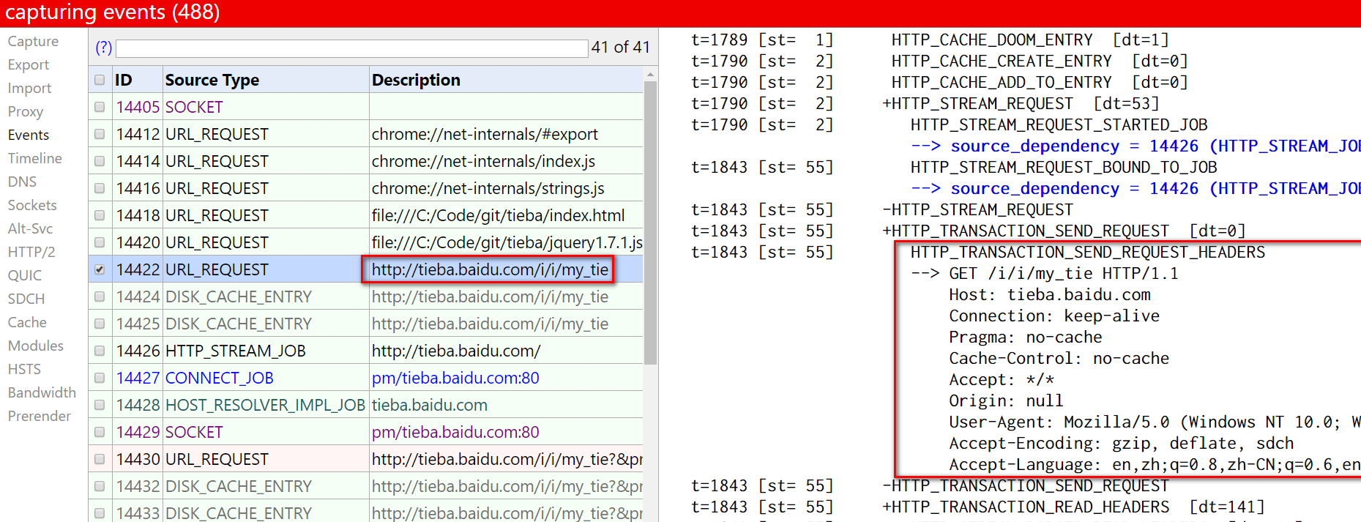Go to the Prerender tab
Image resolution: width=1361 pixels, height=522 pixels.
point(40,417)
